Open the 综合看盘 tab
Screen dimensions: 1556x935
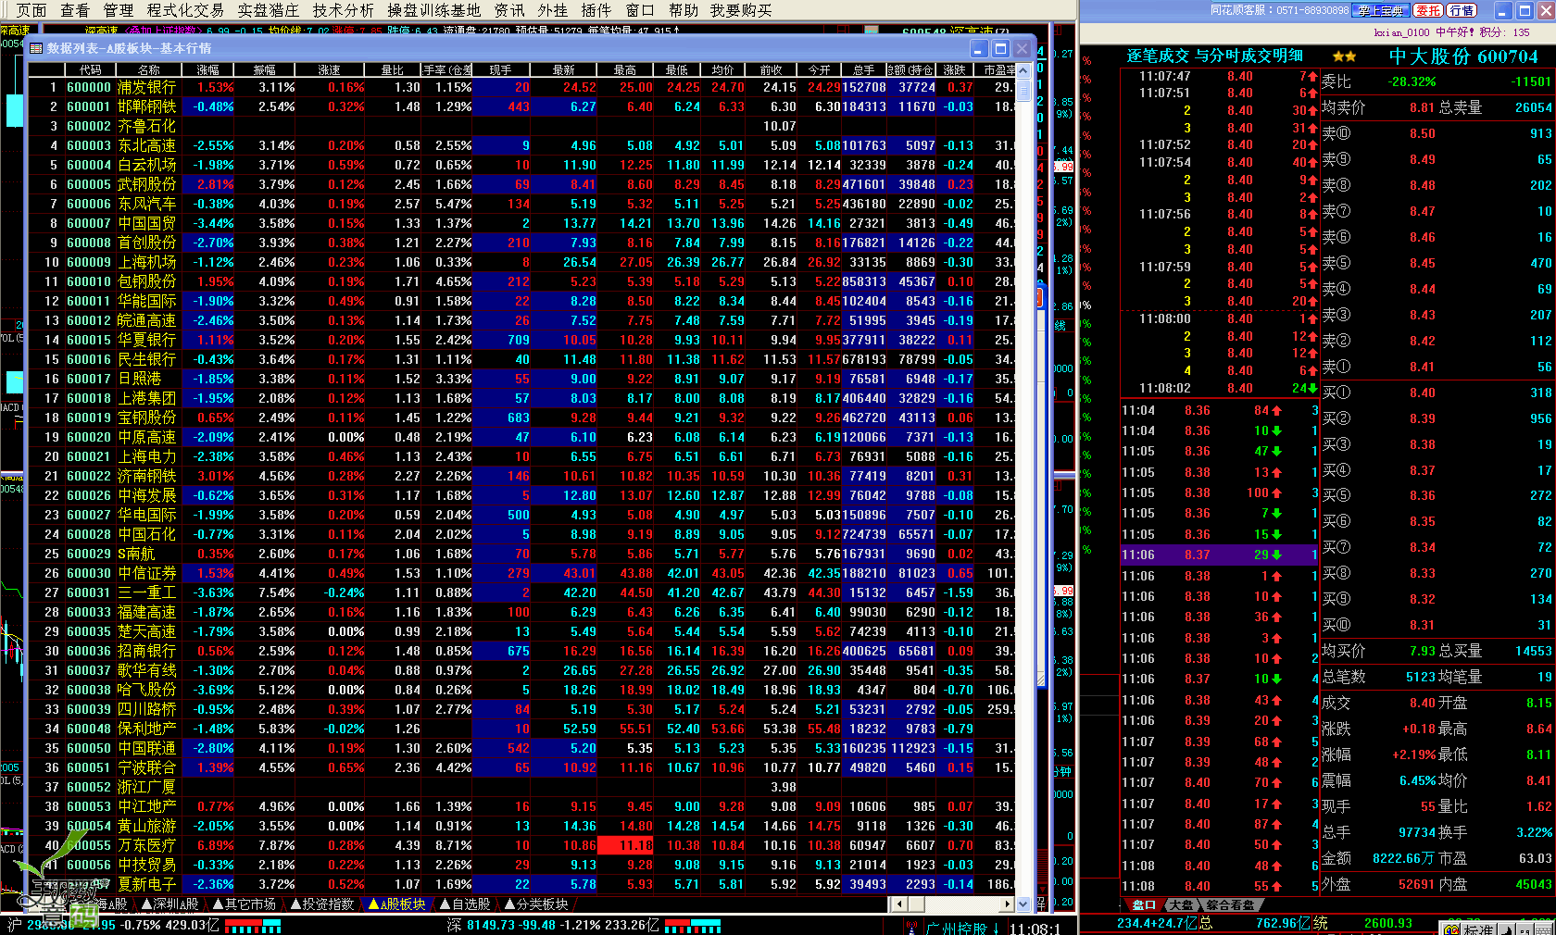tap(1230, 904)
